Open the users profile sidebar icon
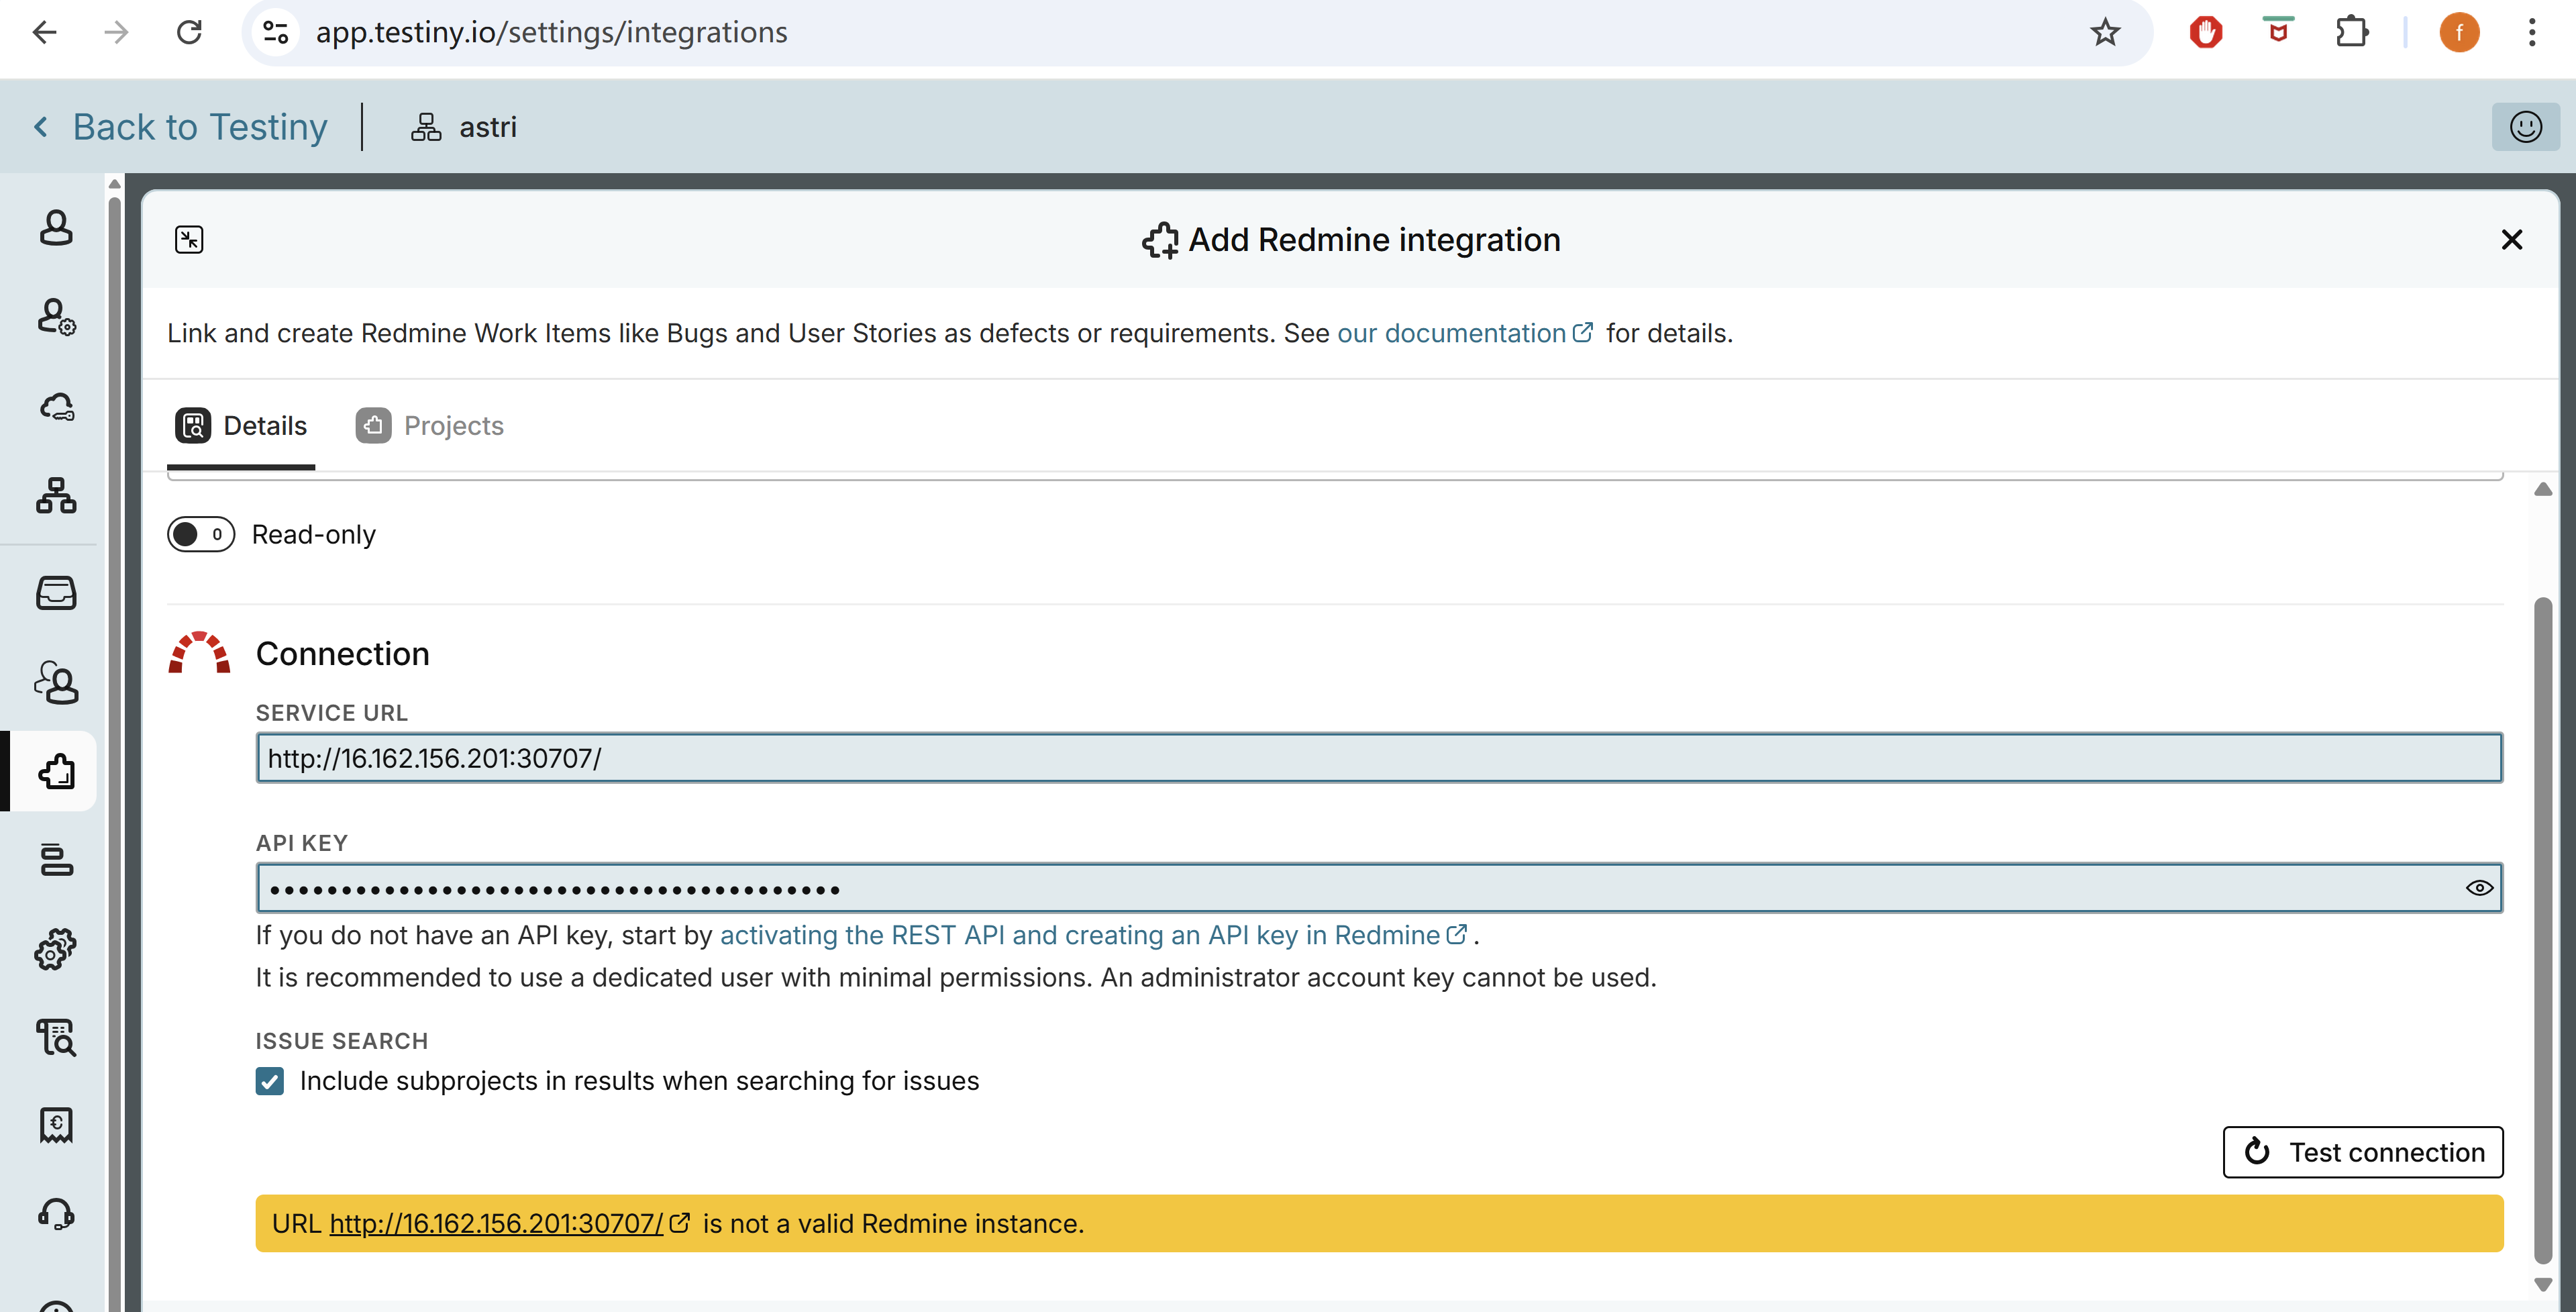Viewport: 2576px width, 1312px height. tap(56, 228)
